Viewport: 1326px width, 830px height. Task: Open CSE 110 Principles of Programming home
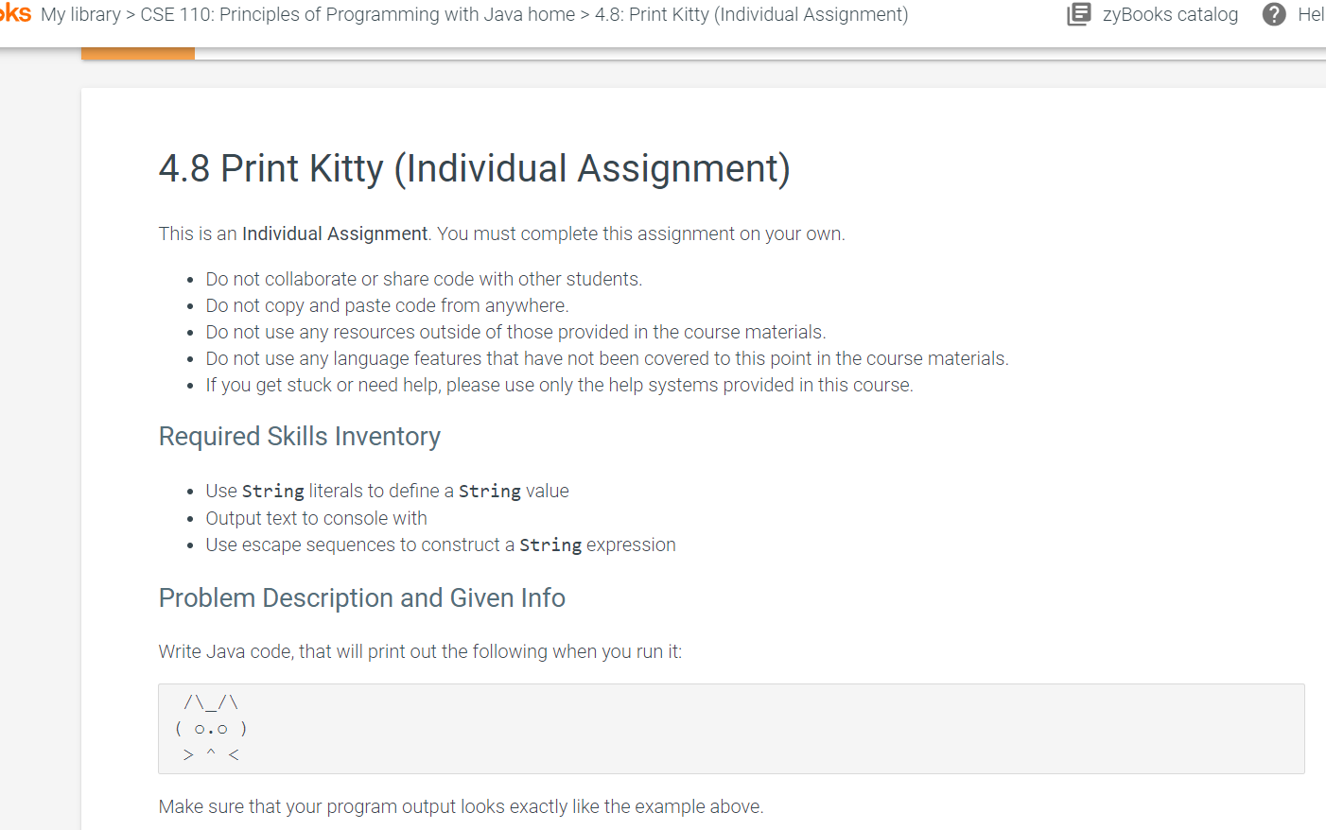(x=358, y=14)
